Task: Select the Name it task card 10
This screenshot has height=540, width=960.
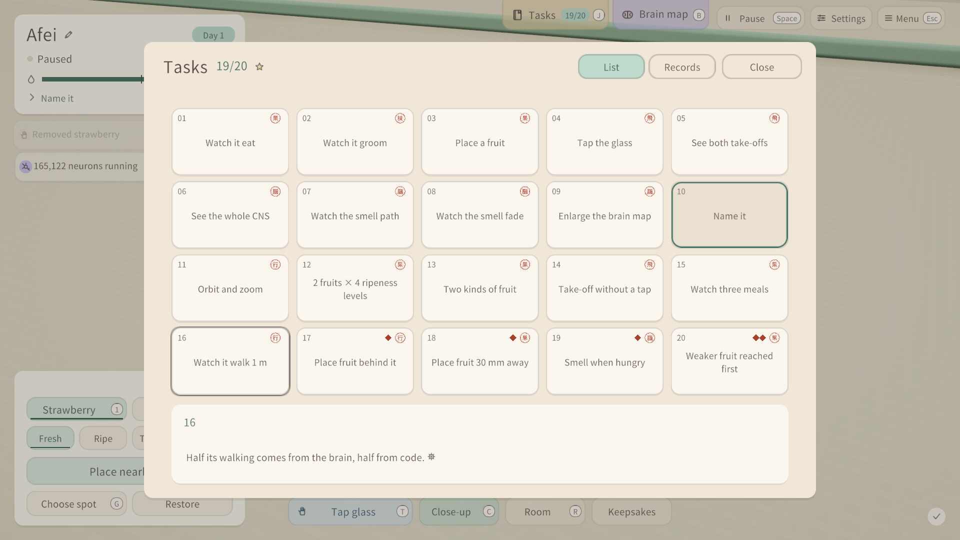Action: pos(729,215)
